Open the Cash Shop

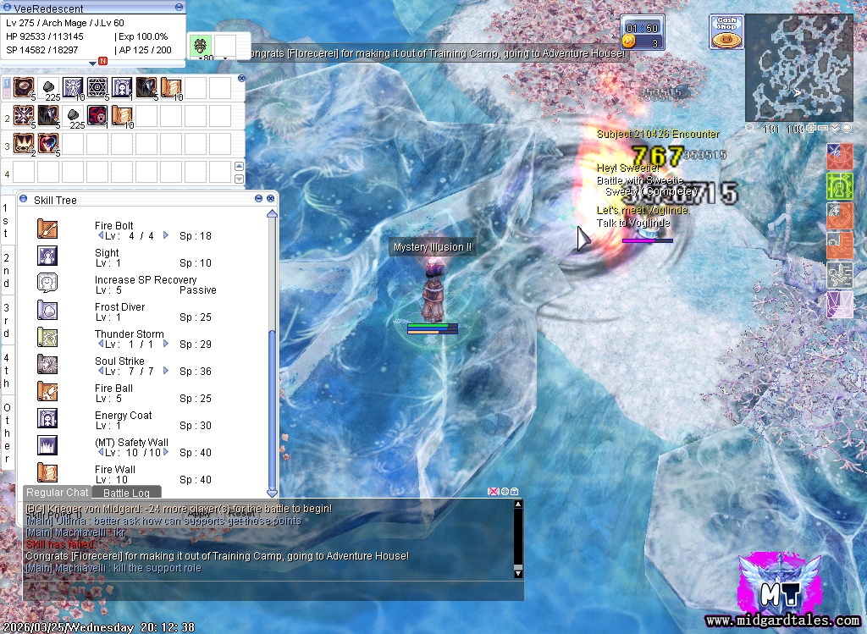[x=726, y=31]
